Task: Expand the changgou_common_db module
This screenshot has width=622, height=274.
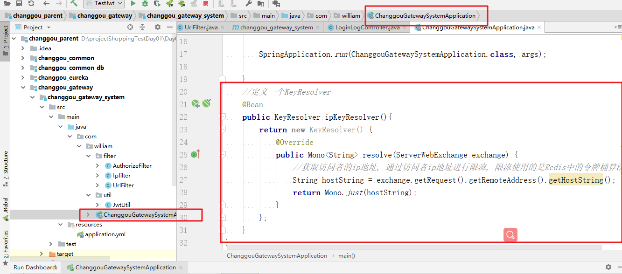Action: tap(23, 68)
